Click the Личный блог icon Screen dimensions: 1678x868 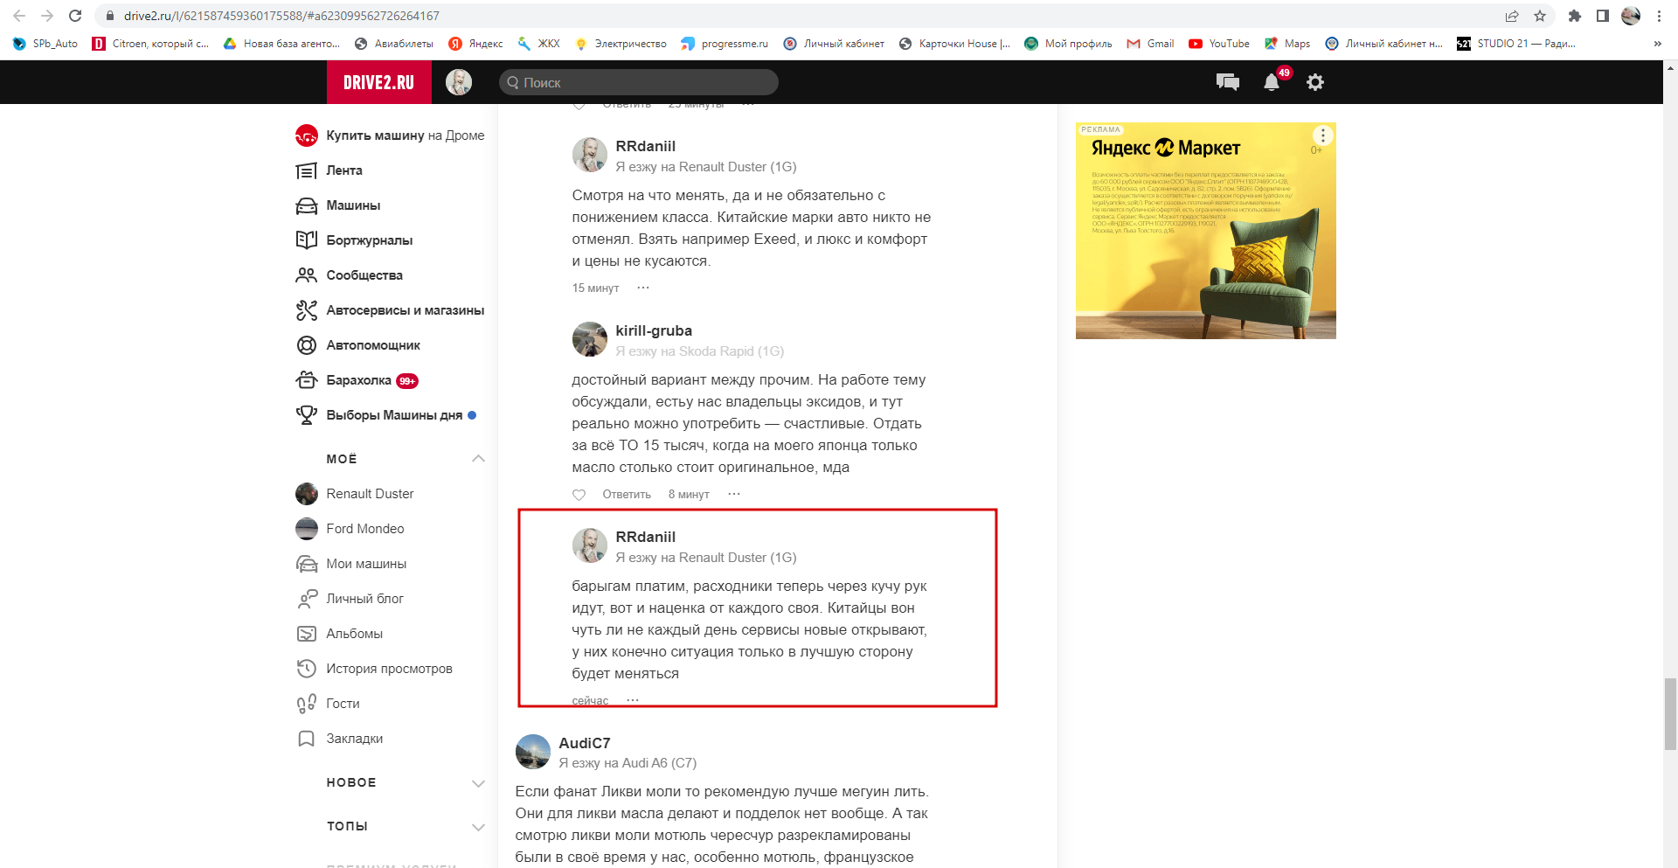[307, 599]
